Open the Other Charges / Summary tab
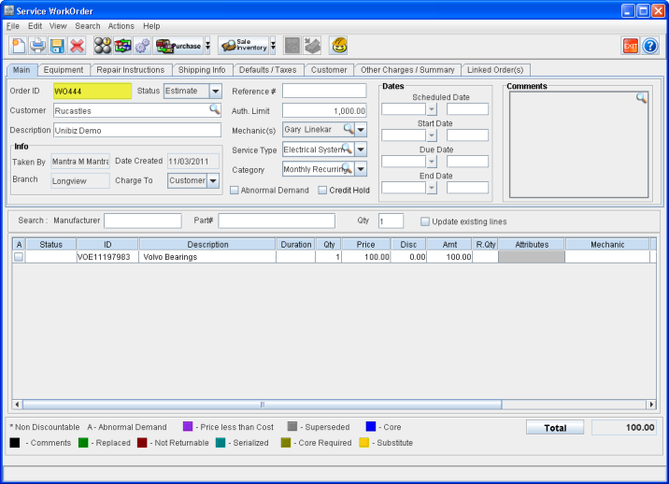This screenshot has height=484, width=669. pyautogui.click(x=407, y=70)
